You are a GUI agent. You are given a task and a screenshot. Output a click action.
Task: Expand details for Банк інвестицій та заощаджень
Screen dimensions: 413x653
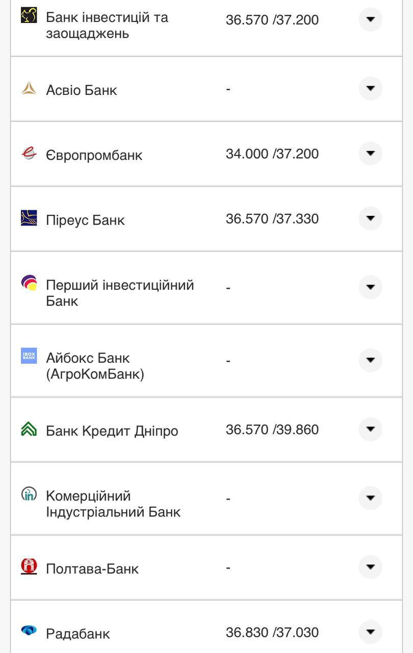(x=370, y=19)
